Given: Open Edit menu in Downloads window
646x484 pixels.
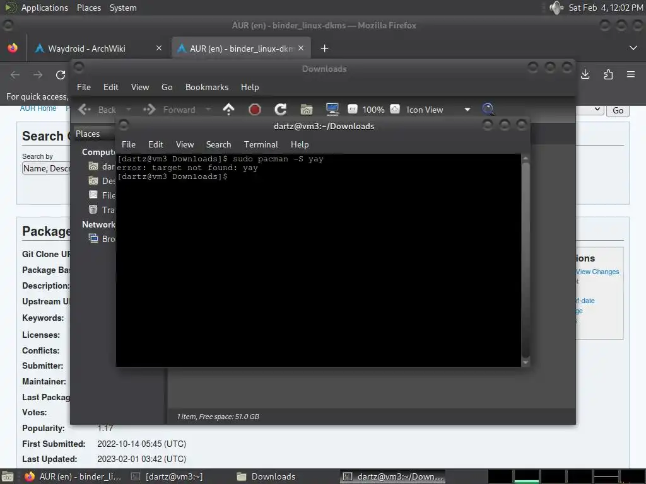Looking at the screenshot, I should (111, 87).
